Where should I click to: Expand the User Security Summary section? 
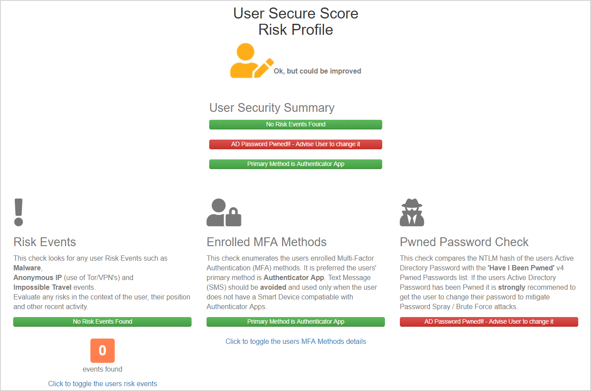pyautogui.click(x=272, y=107)
